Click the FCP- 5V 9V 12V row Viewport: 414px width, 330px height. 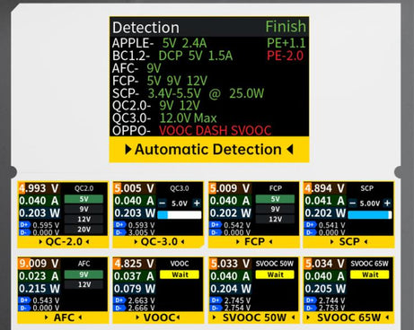click(x=160, y=81)
